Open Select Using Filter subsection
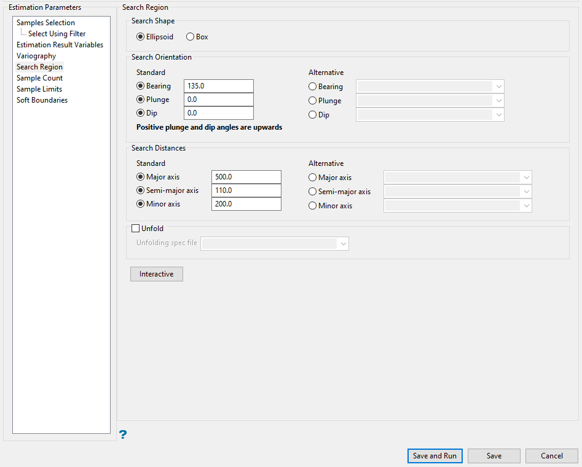This screenshot has width=582, height=467. (57, 34)
